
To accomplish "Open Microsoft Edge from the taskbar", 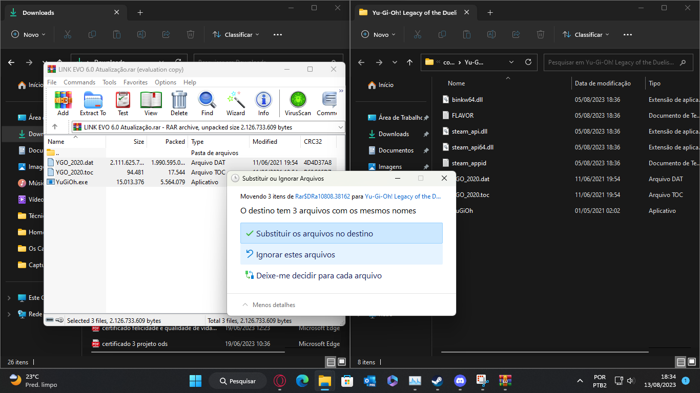I will (302, 381).
